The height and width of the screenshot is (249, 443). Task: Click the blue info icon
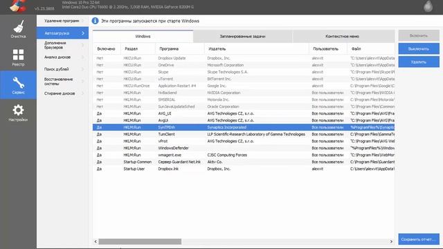coord(96,21)
